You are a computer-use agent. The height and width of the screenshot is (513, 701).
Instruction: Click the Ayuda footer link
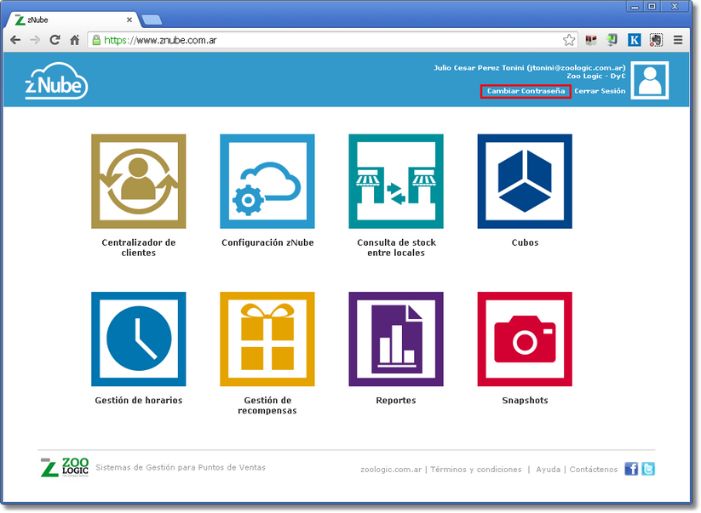pyautogui.click(x=548, y=470)
